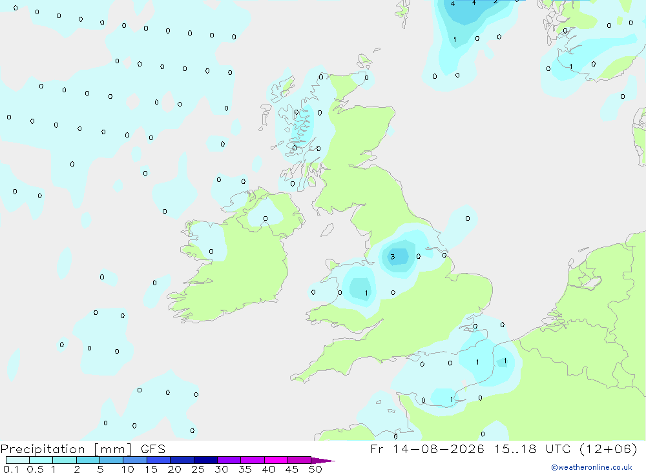Select the 2–5 mm legend swatch
Viewport: 646px width, 473px height.
[x=88, y=460]
